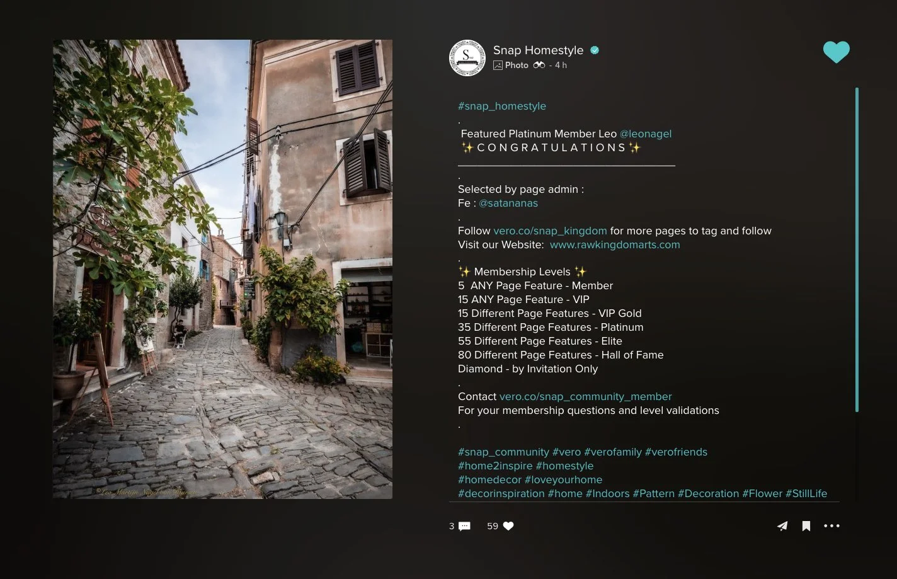Screen dimensions: 897x579
Task: Click the audience glasses icon beside Photo
Action: point(539,65)
